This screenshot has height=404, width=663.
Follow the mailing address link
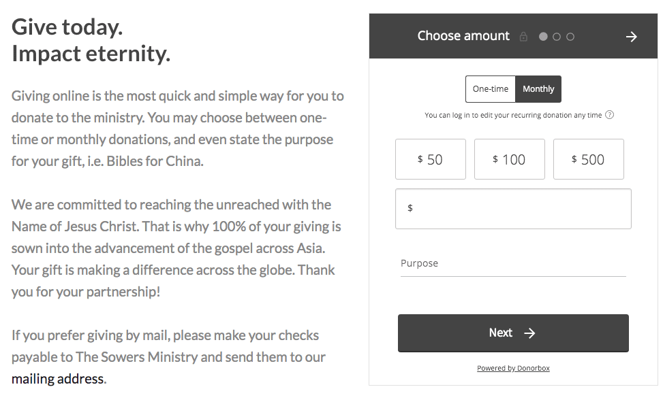[57, 379]
